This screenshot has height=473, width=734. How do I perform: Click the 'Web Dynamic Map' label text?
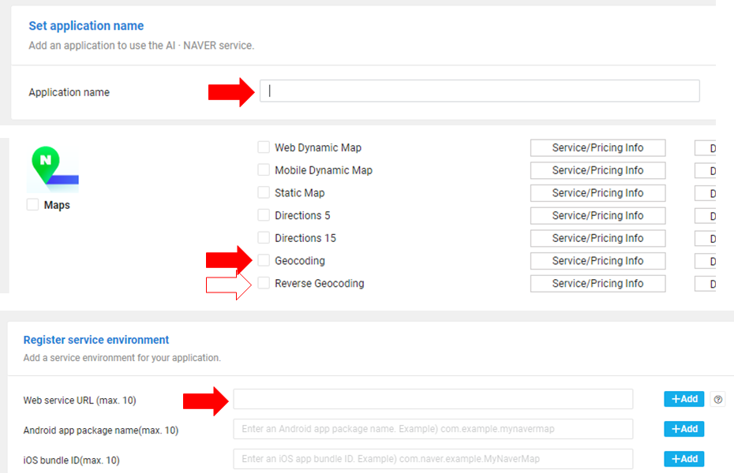tap(318, 147)
